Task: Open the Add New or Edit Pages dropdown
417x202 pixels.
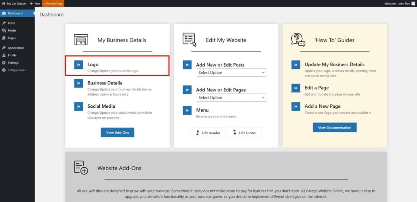Action: pos(231,98)
